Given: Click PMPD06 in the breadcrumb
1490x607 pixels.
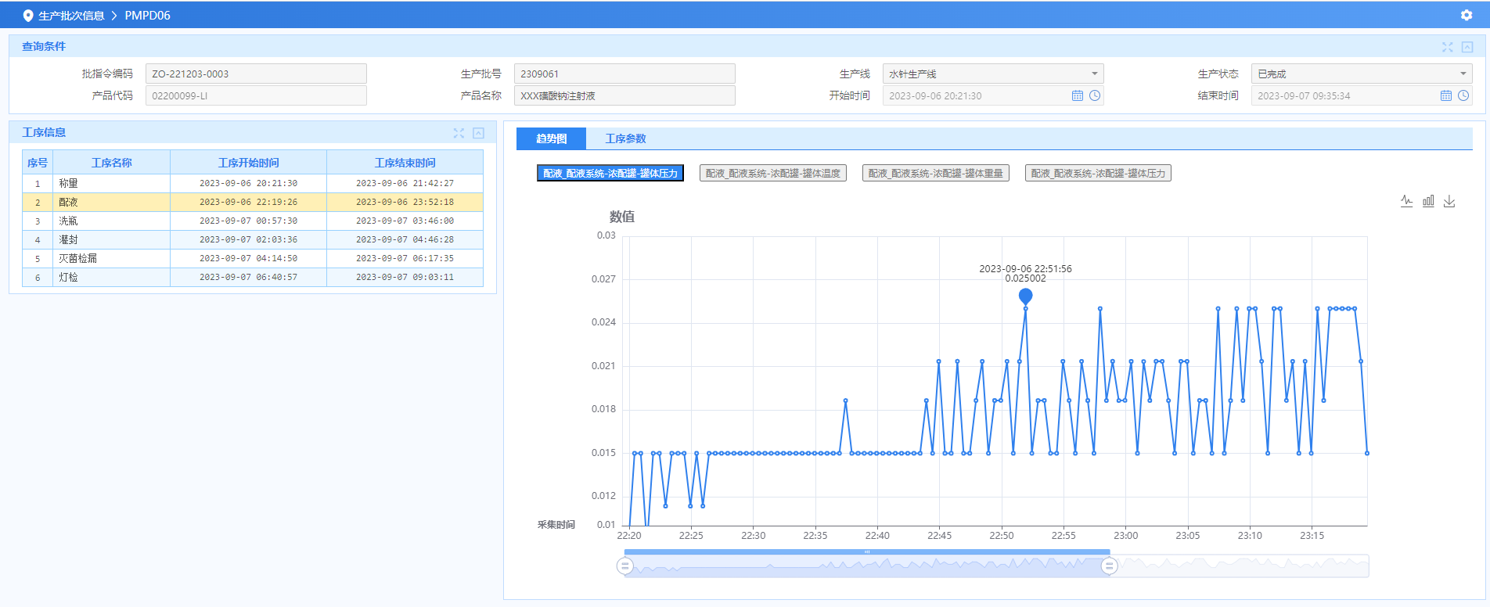Looking at the screenshot, I should click(147, 16).
